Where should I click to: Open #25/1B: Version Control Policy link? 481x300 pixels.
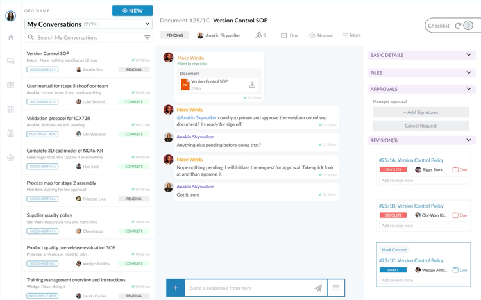411,206
